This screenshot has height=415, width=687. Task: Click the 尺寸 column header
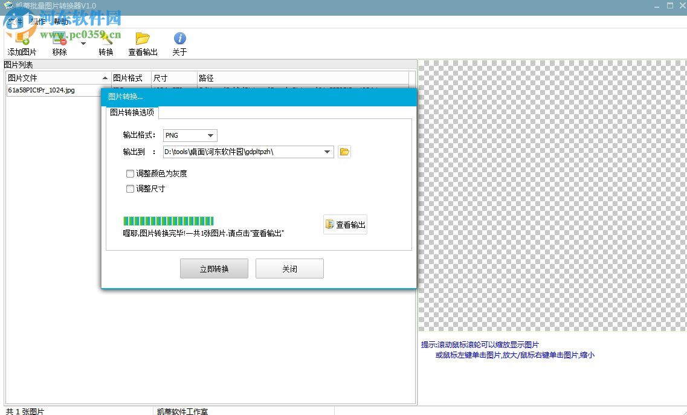(174, 78)
